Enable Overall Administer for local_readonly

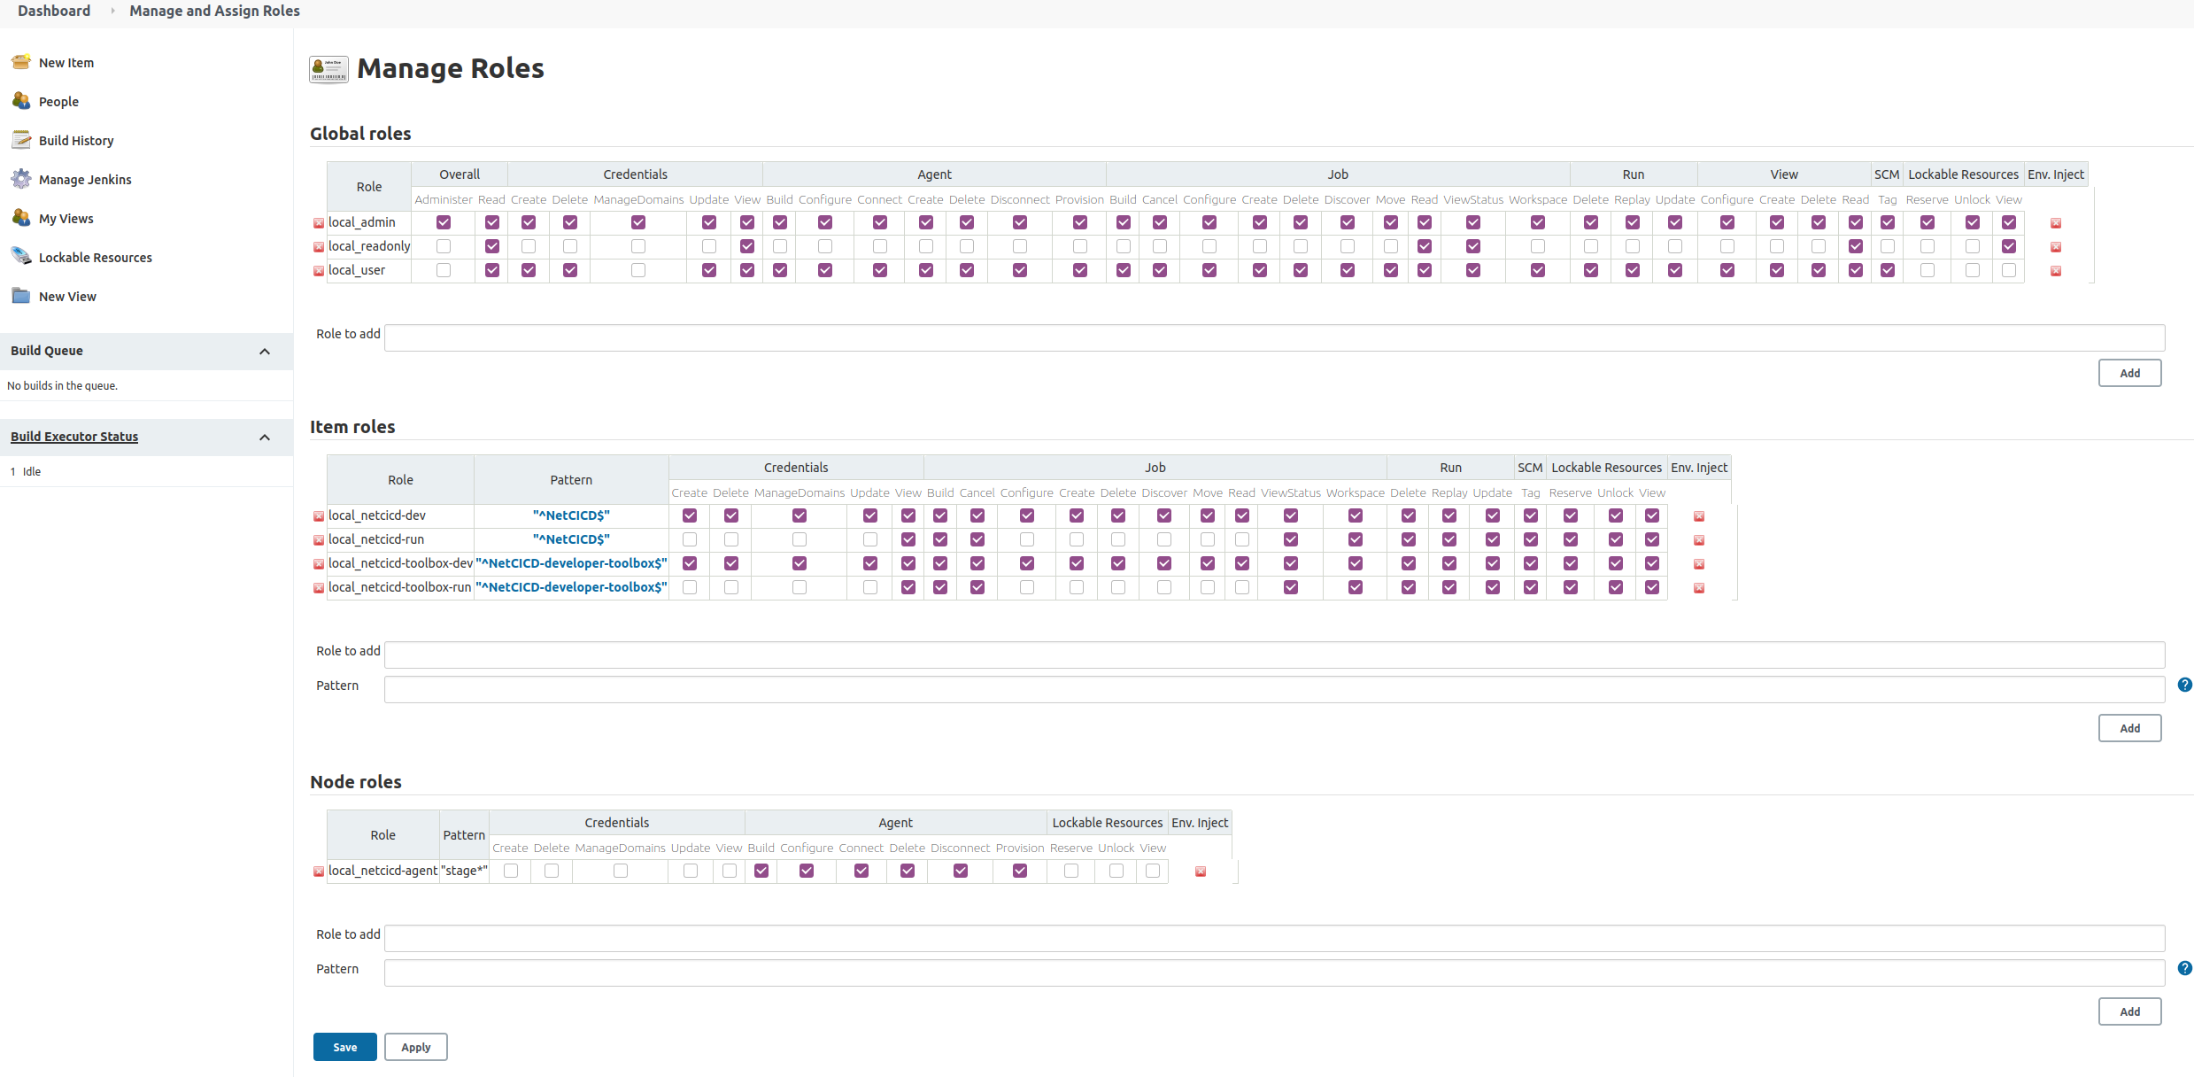point(443,246)
